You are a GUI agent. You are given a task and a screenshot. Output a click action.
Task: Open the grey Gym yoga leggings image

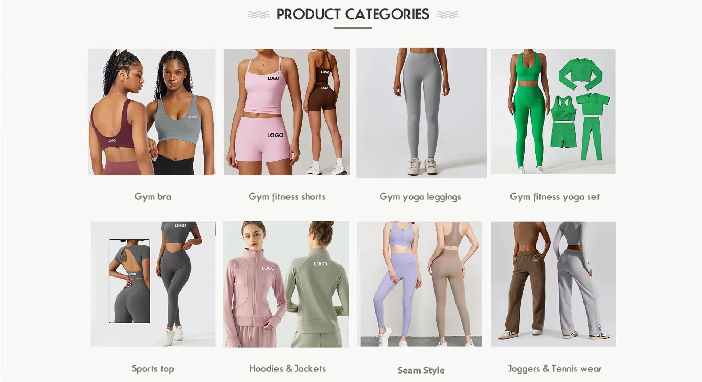(422, 113)
